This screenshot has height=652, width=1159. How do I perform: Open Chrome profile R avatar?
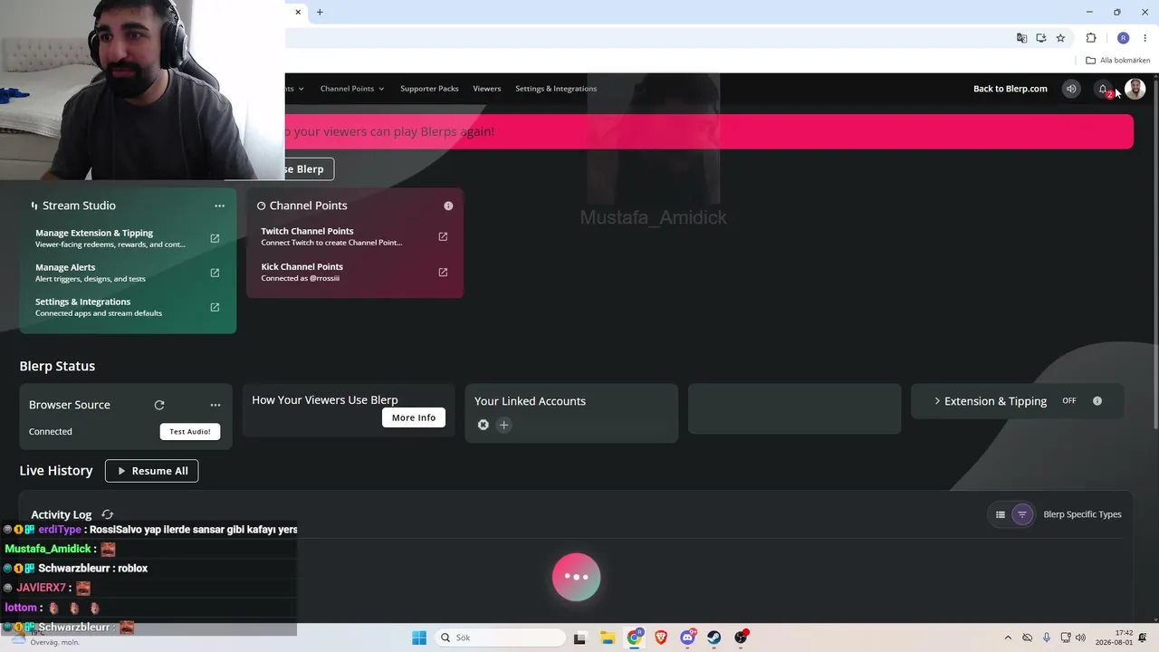pyautogui.click(x=1124, y=38)
